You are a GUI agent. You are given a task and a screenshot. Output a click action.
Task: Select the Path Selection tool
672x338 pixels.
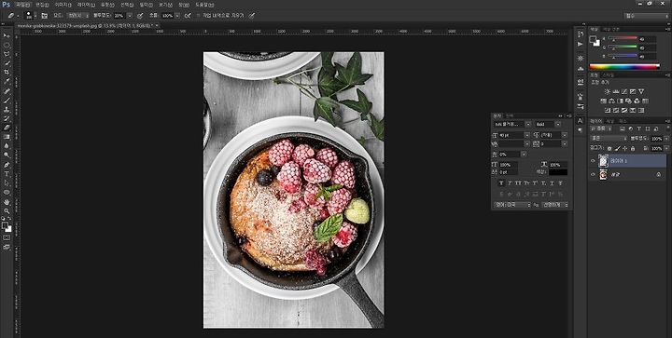(7, 183)
